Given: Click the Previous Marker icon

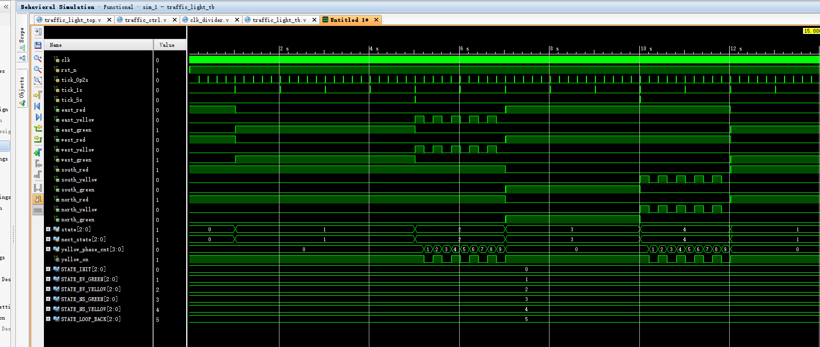Looking at the screenshot, I should pyautogui.click(x=38, y=164).
